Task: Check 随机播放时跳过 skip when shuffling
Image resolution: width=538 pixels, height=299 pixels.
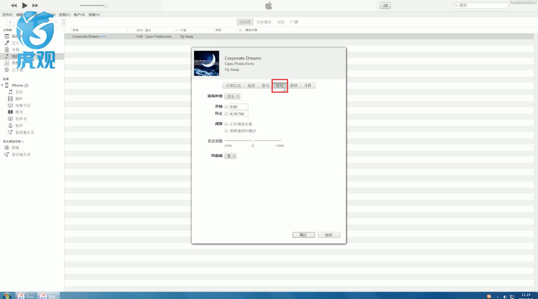Action: (x=226, y=131)
